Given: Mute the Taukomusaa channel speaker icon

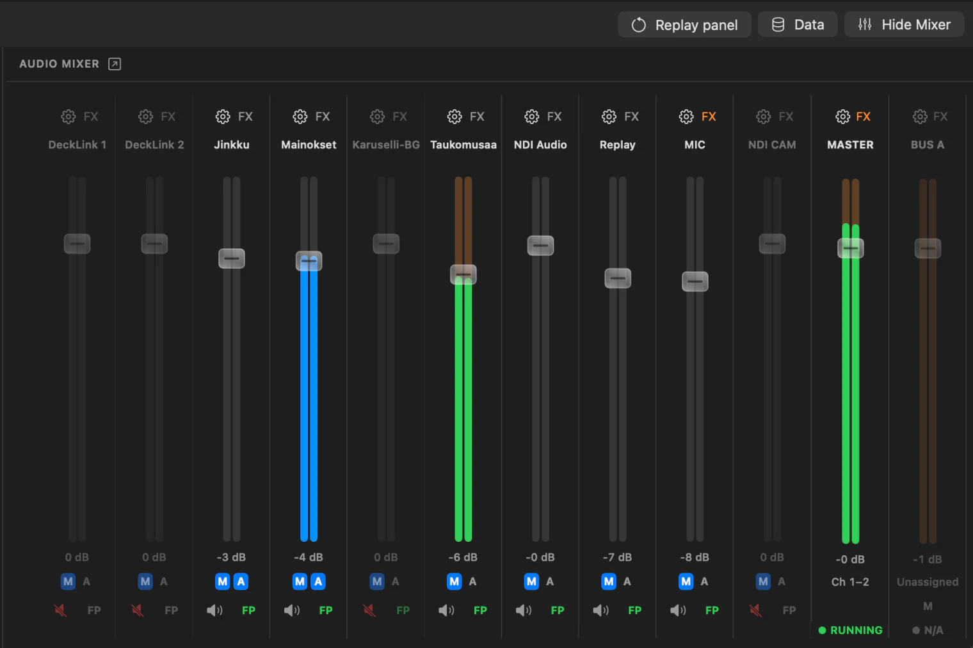Looking at the screenshot, I should tap(447, 610).
